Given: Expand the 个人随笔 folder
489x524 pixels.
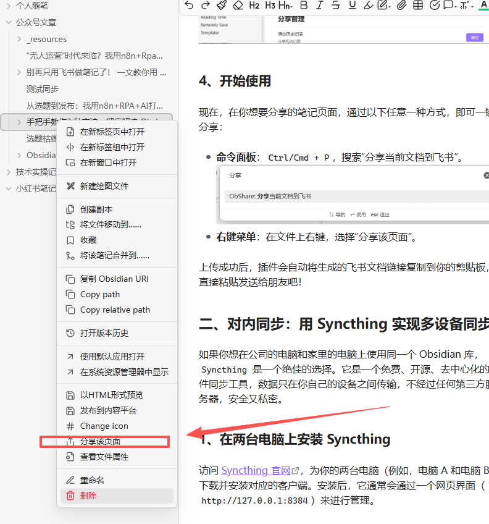Looking at the screenshot, I should click(9, 6).
